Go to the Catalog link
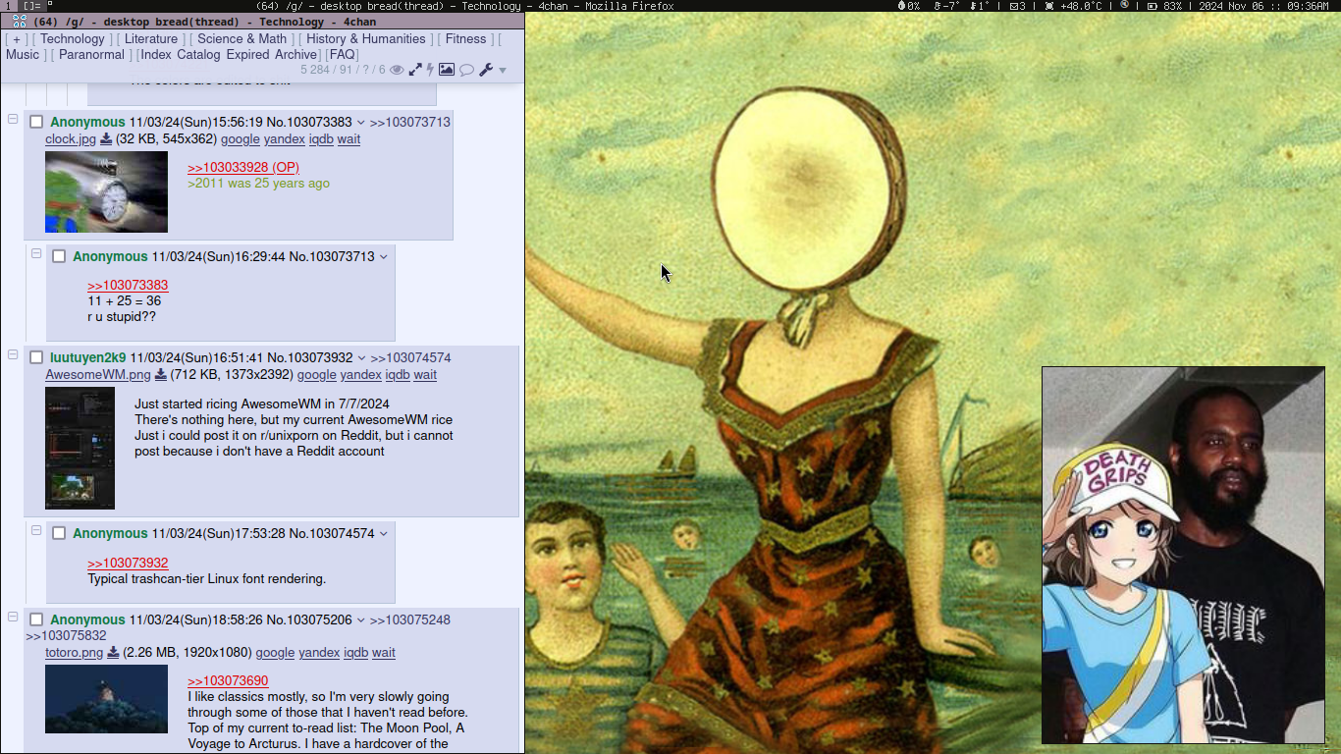 [198, 55]
